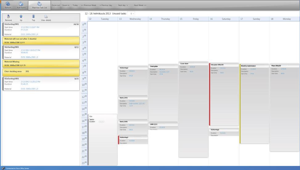
Task: Click the server connection status icon
Action: coord(3,168)
